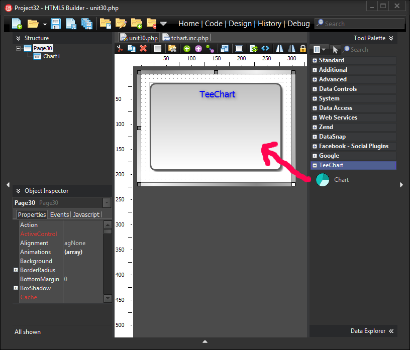Click the folder with pencil icon
The image size is (410, 350).
coord(121,24)
